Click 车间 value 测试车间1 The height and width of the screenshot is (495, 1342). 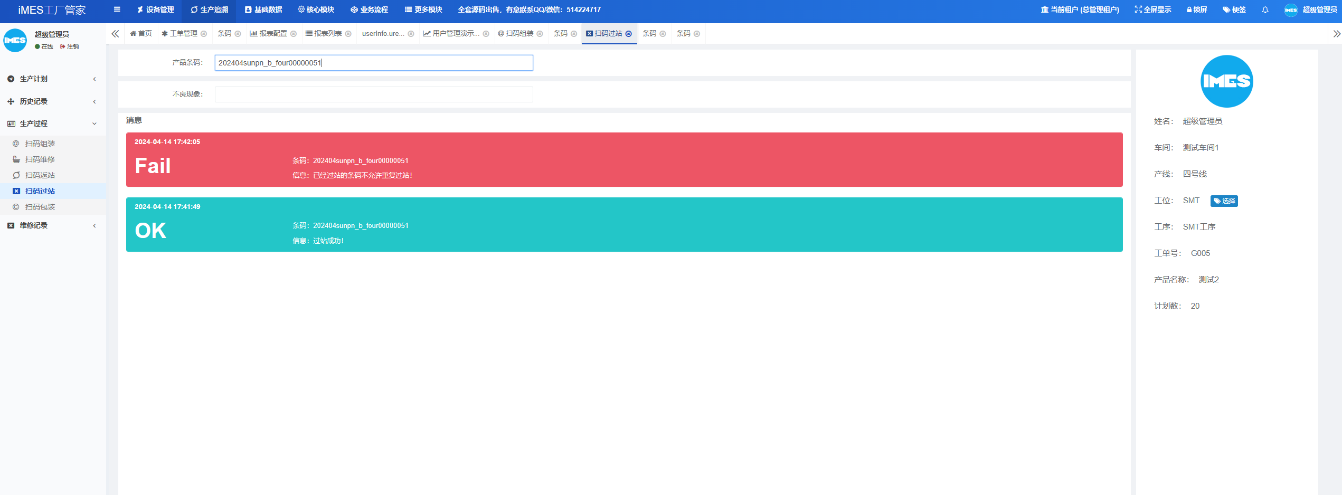[1201, 148]
